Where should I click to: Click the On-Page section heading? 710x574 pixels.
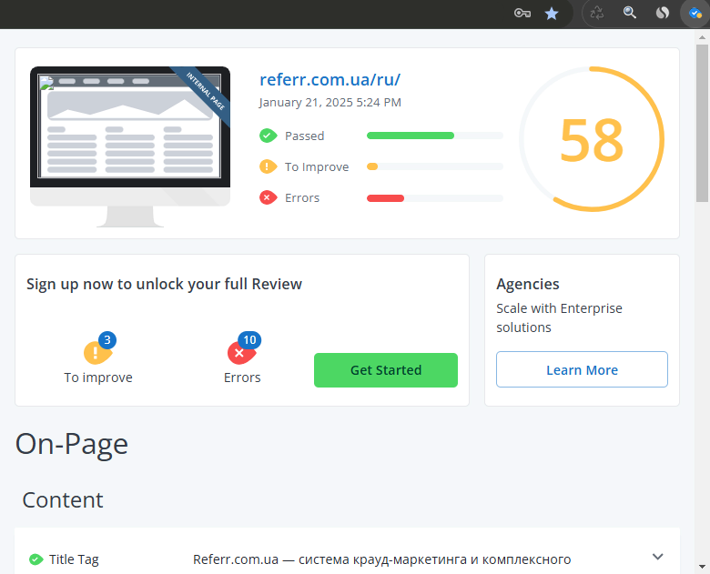tap(72, 444)
